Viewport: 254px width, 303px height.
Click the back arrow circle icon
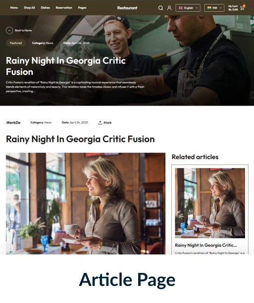[x=9, y=31]
